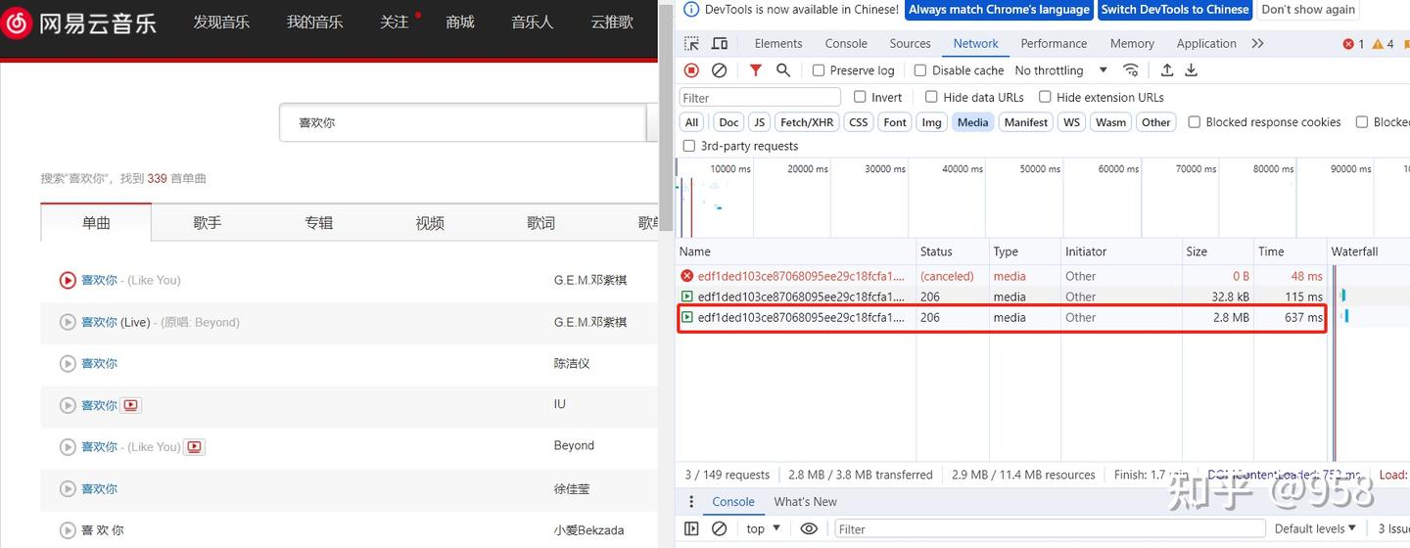Play the 喜欢你 song by 陈洁仪
Screen dimensions: 1410x548
(x=68, y=364)
